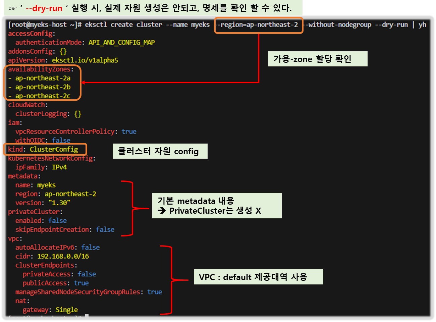Select the 'version: "1.30"' line
The image size is (436, 322).
click(43, 203)
